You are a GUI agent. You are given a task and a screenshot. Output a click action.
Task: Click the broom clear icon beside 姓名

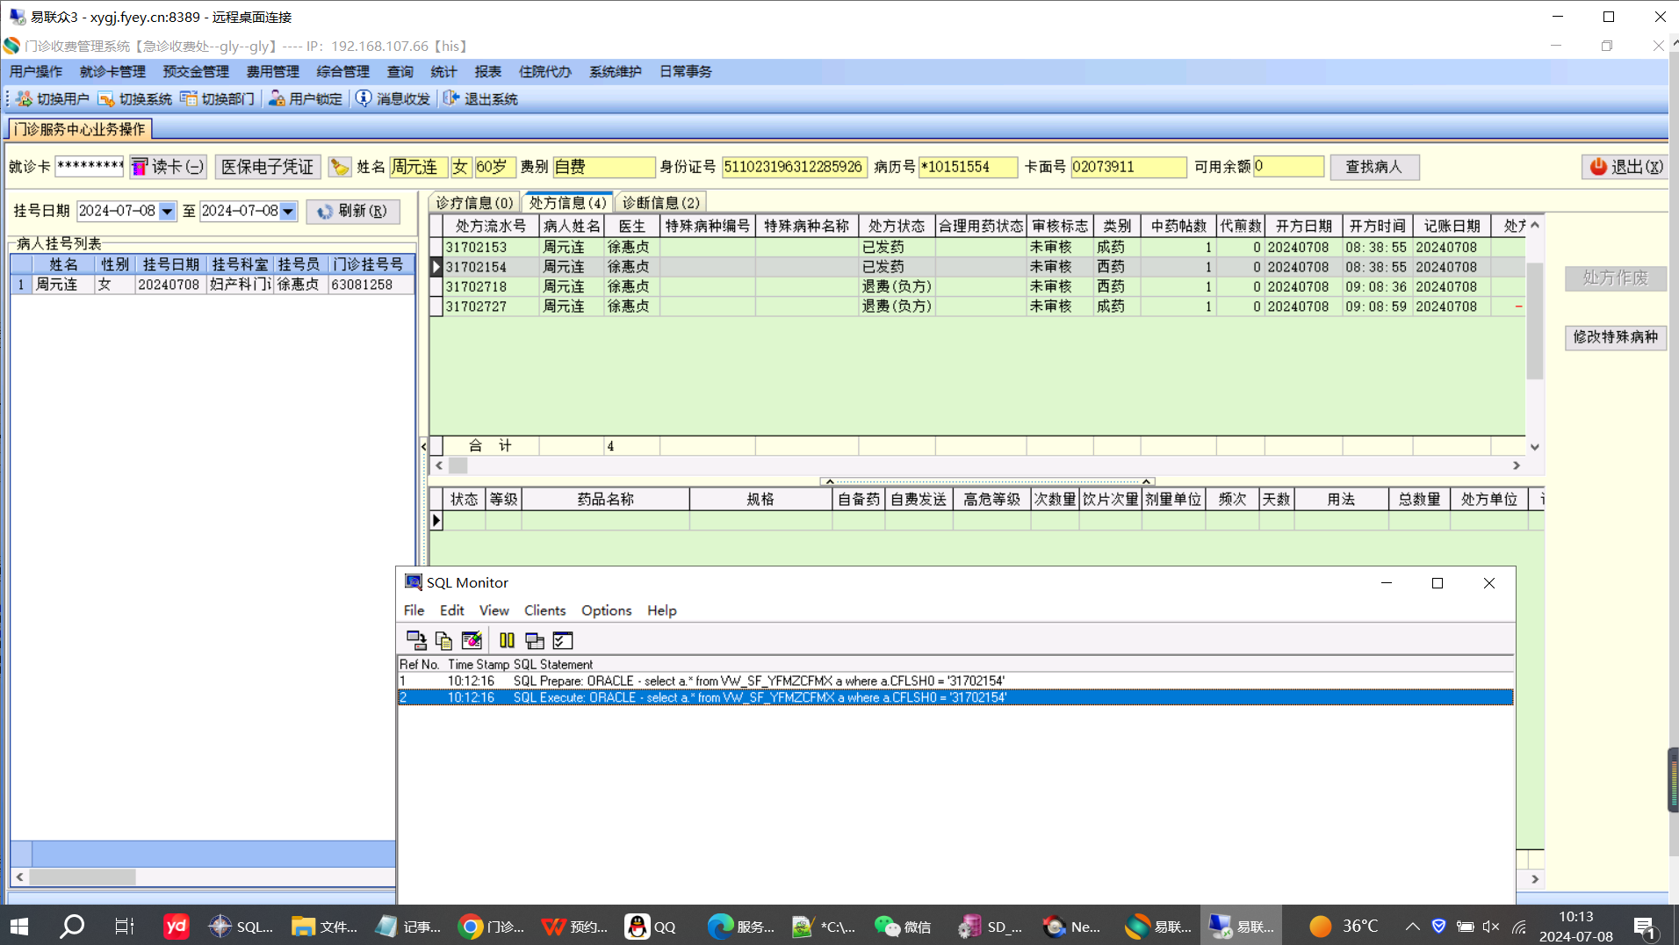click(x=340, y=167)
